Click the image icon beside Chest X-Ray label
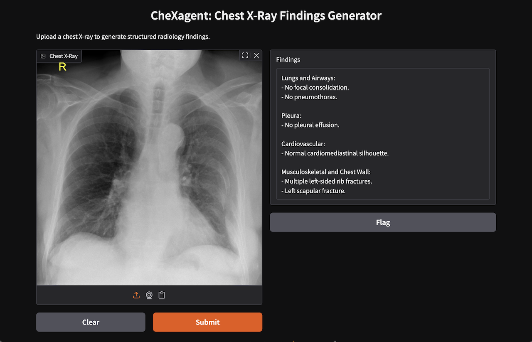 pos(43,56)
